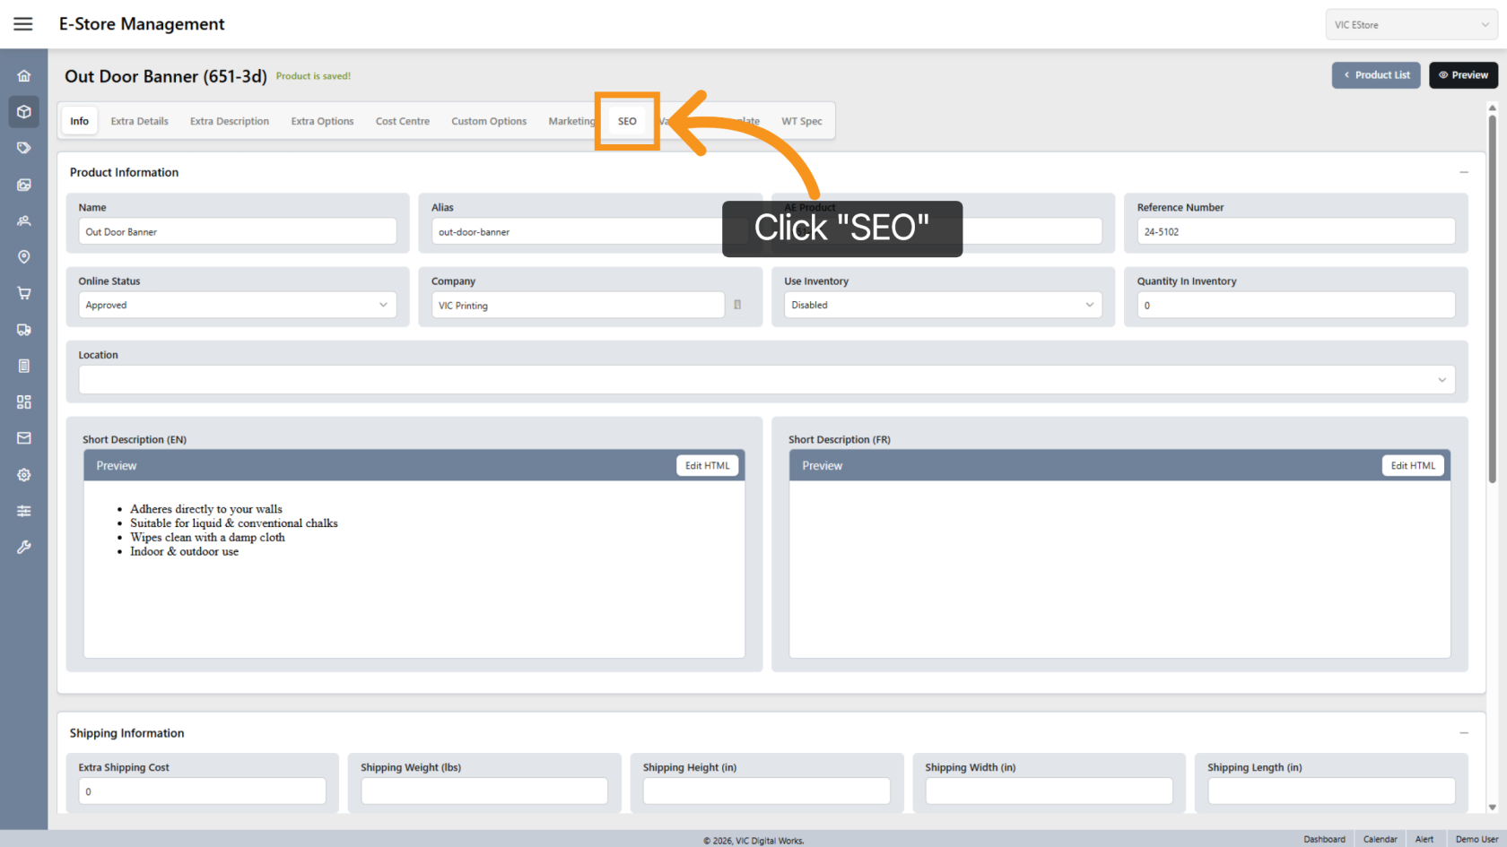This screenshot has width=1507, height=847.
Task: Collapse the Product Information section
Action: tap(1463, 172)
